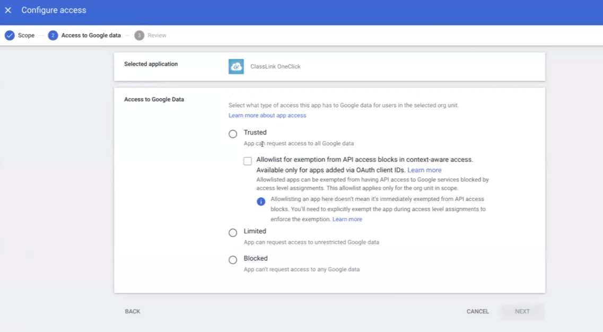Click the step 2 number circle icon
603x332 pixels.
tap(53, 36)
